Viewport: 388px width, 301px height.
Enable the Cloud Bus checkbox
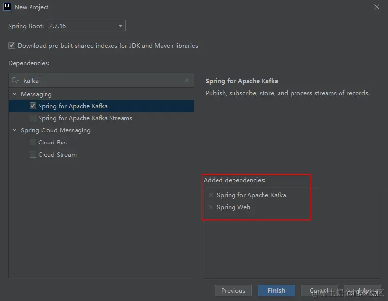33,142
